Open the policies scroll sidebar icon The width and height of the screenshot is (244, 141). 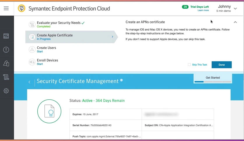click(x=6, y=77)
